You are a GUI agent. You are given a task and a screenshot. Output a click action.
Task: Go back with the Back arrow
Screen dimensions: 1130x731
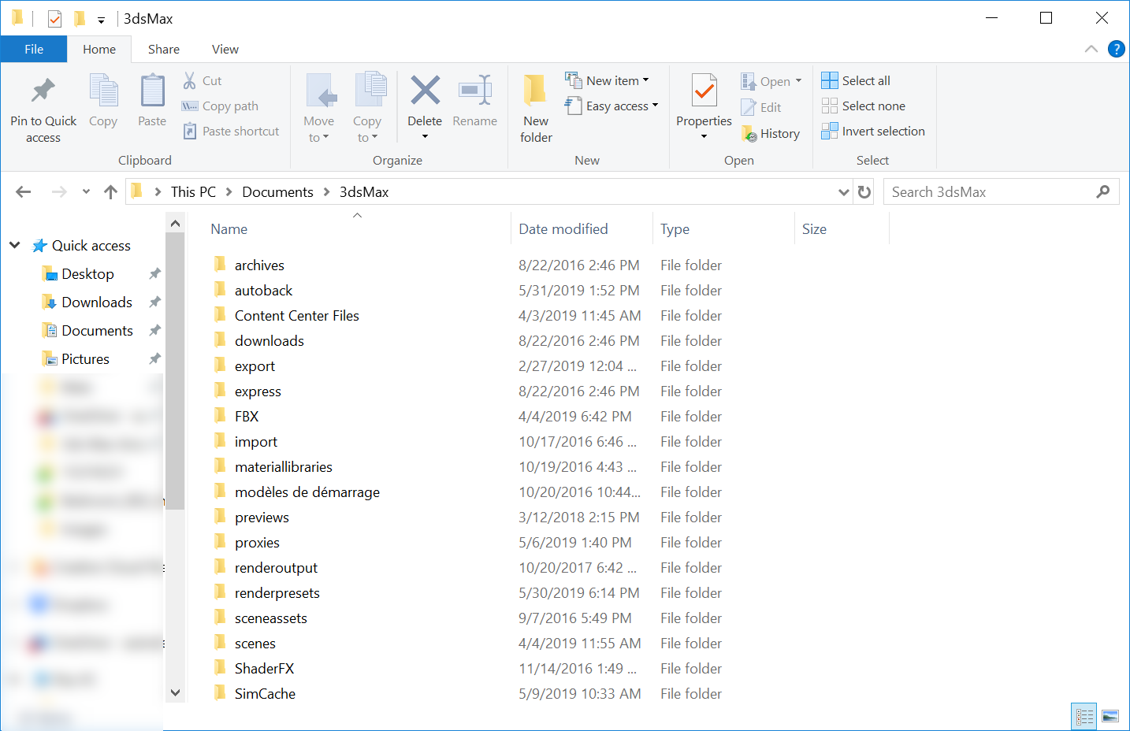24,191
